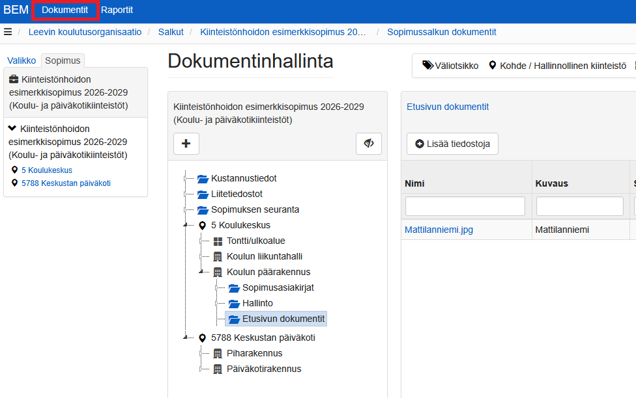Viewport: 636px width, 398px height.
Task: Click the plus add-folder button
Action: 186,144
